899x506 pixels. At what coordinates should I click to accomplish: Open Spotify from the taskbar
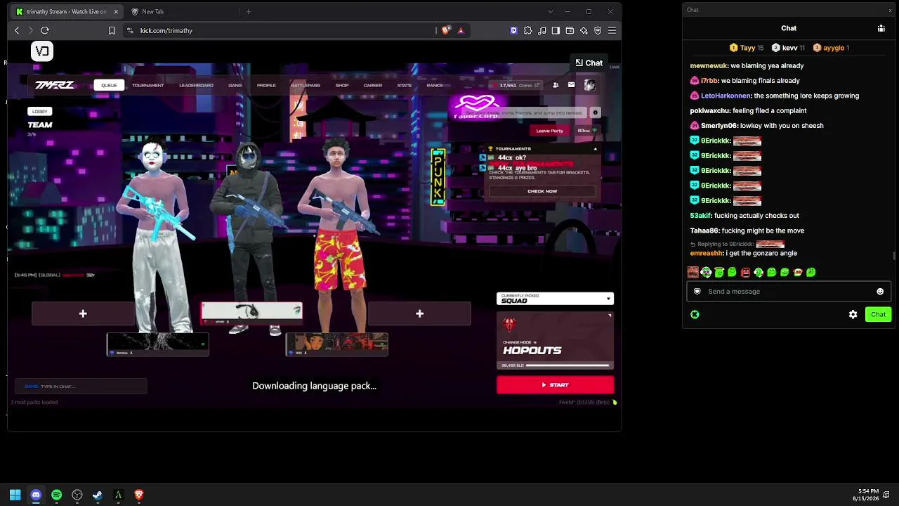point(56,495)
